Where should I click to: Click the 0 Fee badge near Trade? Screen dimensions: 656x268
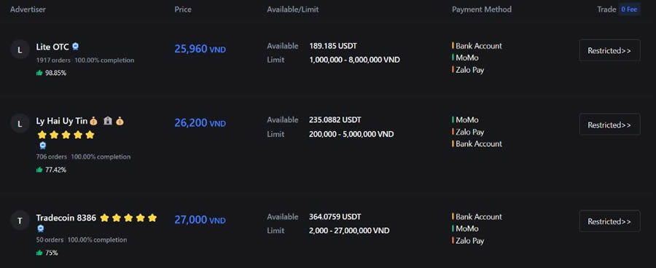(629, 9)
